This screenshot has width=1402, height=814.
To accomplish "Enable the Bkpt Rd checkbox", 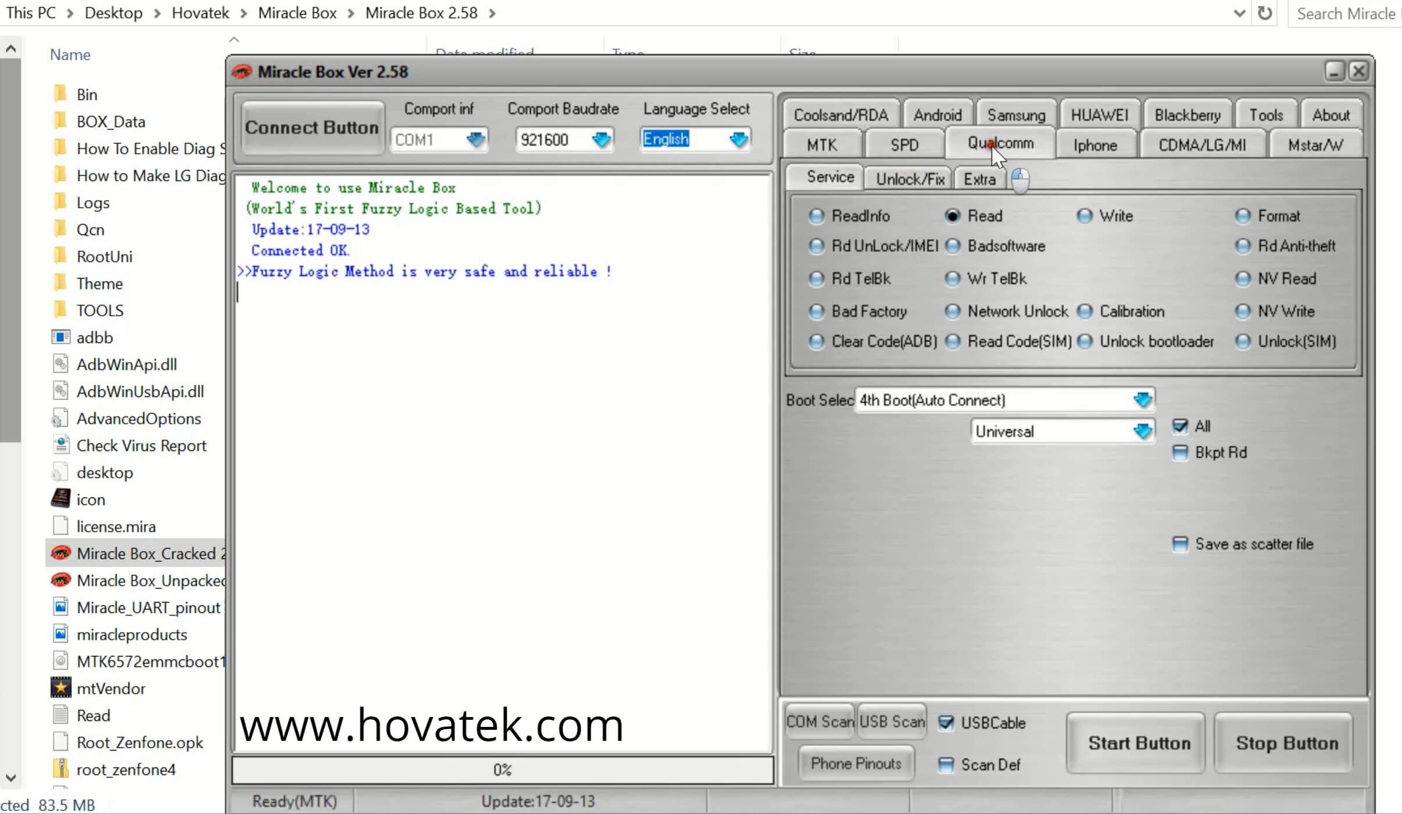I will coord(1180,452).
